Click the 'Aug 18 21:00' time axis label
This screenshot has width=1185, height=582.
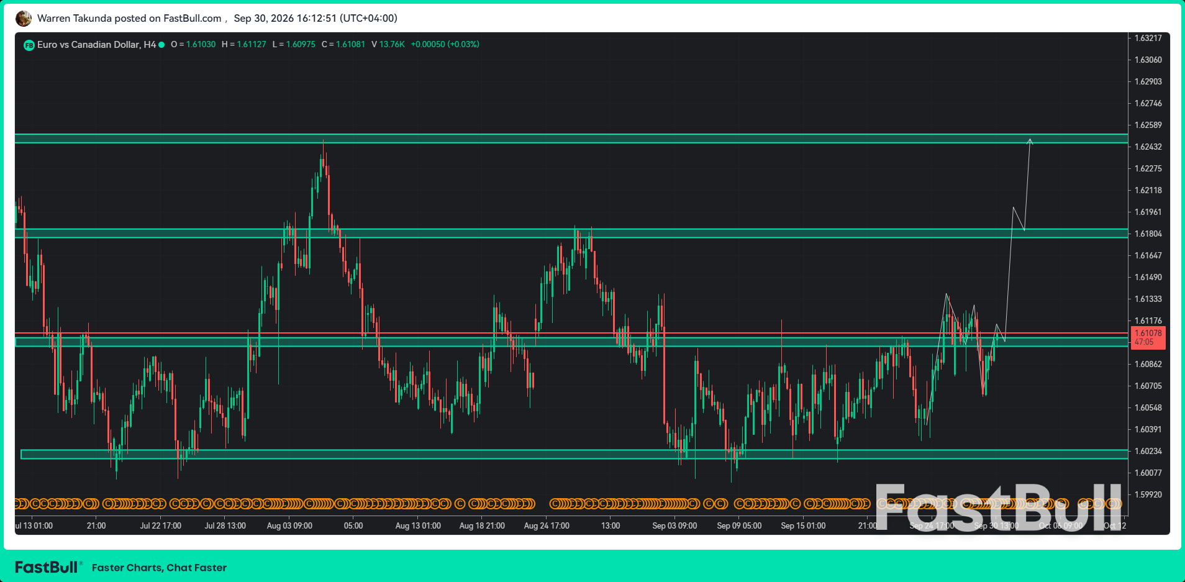point(482,525)
